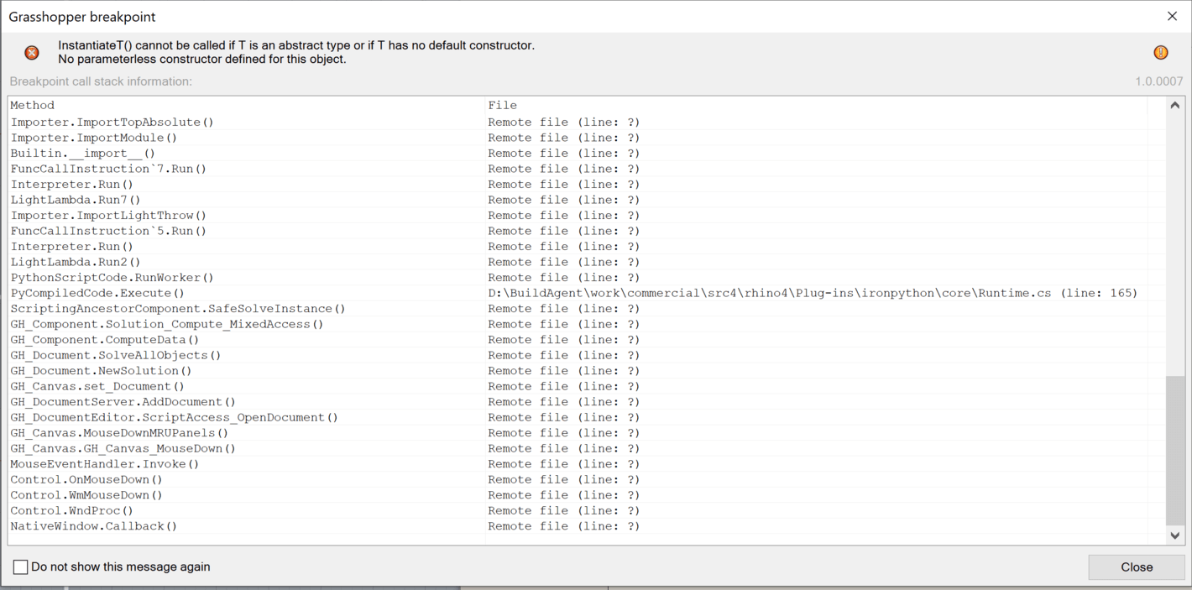Click the 'InstantiateT() cannot be called' error message

click(x=296, y=45)
